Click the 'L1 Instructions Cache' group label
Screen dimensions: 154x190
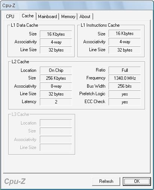click(x=100, y=25)
